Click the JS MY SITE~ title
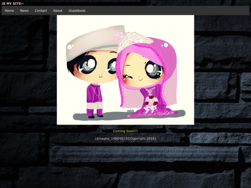251x188 pixels. coord(13,4)
